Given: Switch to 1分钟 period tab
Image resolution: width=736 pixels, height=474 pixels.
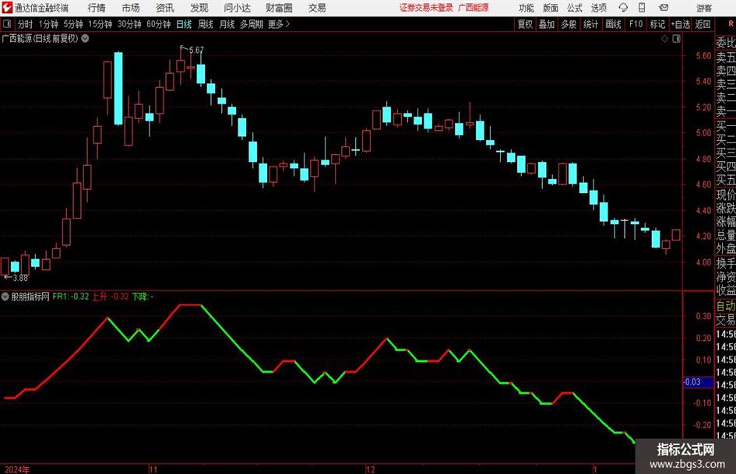Looking at the screenshot, I should pyautogui.click(x=48, y=24).
